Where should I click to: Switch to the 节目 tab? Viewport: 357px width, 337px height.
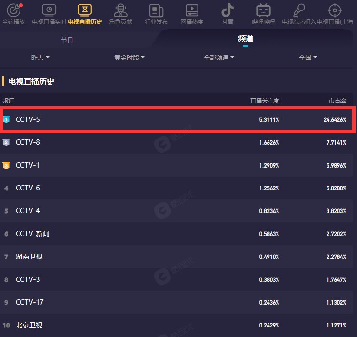(x=67, y=40)
